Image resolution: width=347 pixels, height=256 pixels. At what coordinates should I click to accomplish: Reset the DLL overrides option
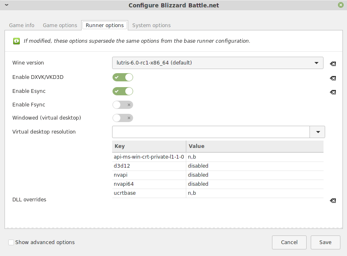coord(333,201)
